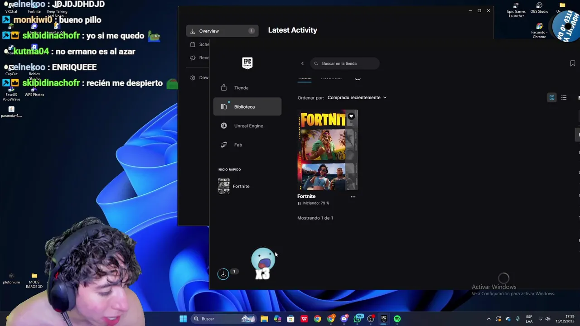Open the Fortnite three-dot options menu
Screen dimensions: 580x326
[x=353, y=197]
